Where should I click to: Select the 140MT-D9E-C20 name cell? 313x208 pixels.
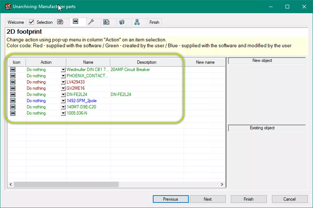82,107
